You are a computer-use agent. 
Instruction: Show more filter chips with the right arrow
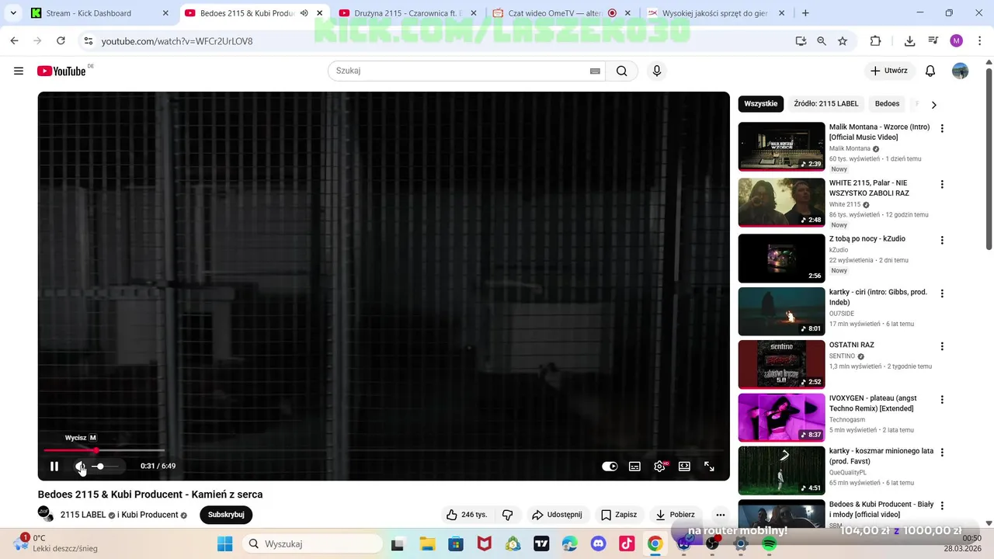point(934,104)
